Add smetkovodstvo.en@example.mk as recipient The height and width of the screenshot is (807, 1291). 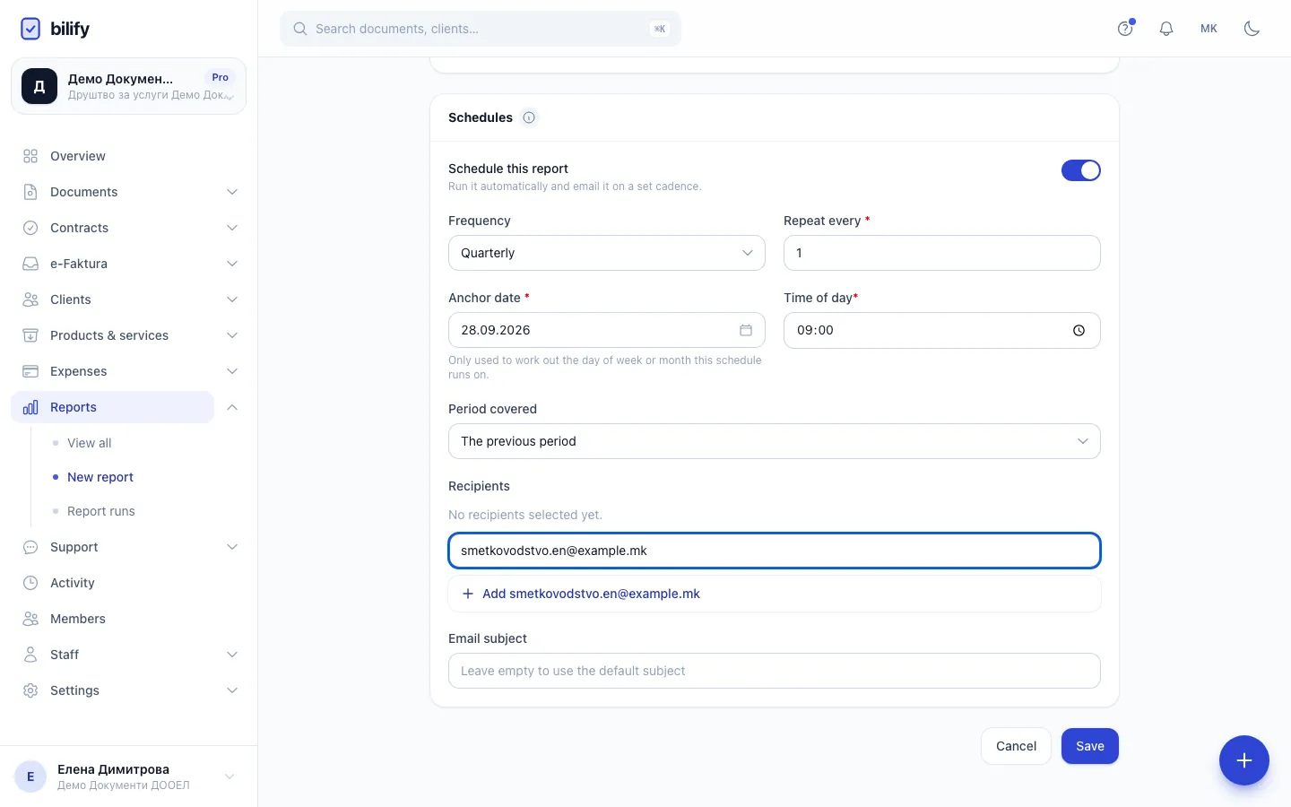pyautogui.click(x=775, y=594)
